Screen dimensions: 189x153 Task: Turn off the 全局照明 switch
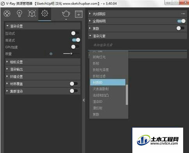(x=182, y=21)
